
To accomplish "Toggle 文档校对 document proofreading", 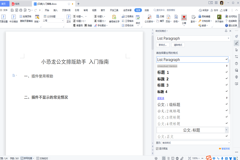I will click(x=42, y=158).
